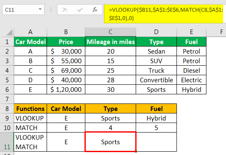Screen dimensions: 226x155
Task: Click the orange Car Model header cell
Action: [66, 108]
